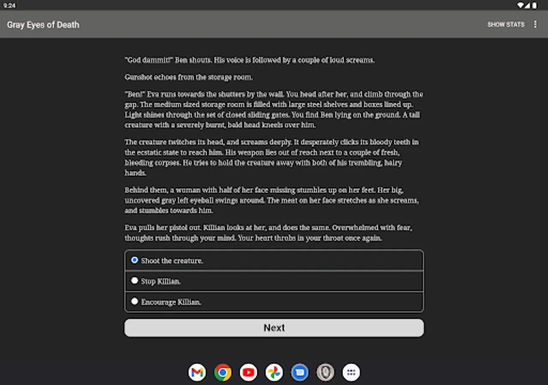Open the app drawer grid icon

(351, 373)
